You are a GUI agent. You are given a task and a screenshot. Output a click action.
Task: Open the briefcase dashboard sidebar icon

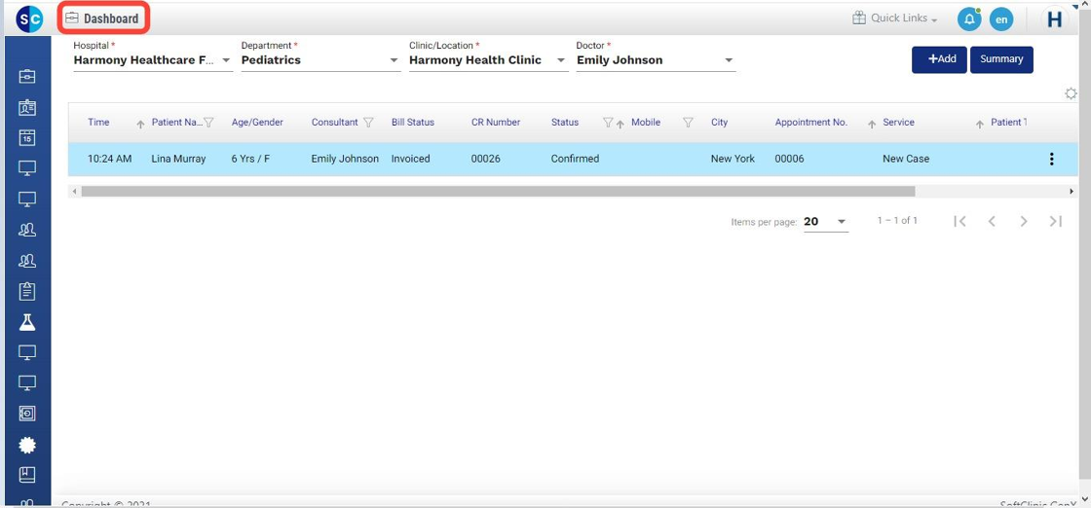[27, 77]
